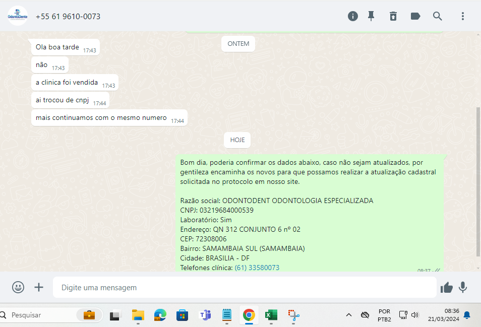This screenshot has height=327, width=481.
Task: Open the emoji picker
Action: (x=18, y=287)
